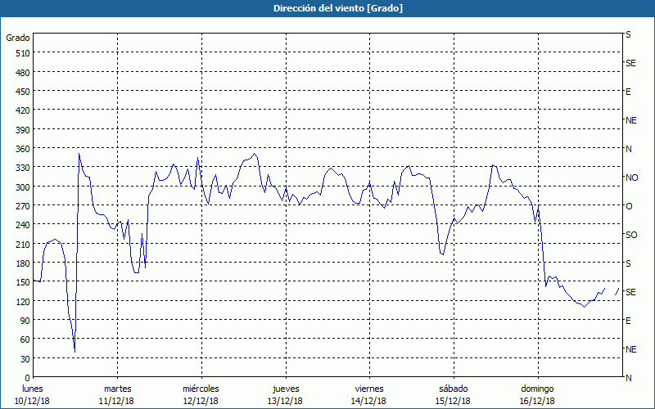Screen dimensions: 655x409
Task: Select the date 12/12/18
Action: point(201,401)
